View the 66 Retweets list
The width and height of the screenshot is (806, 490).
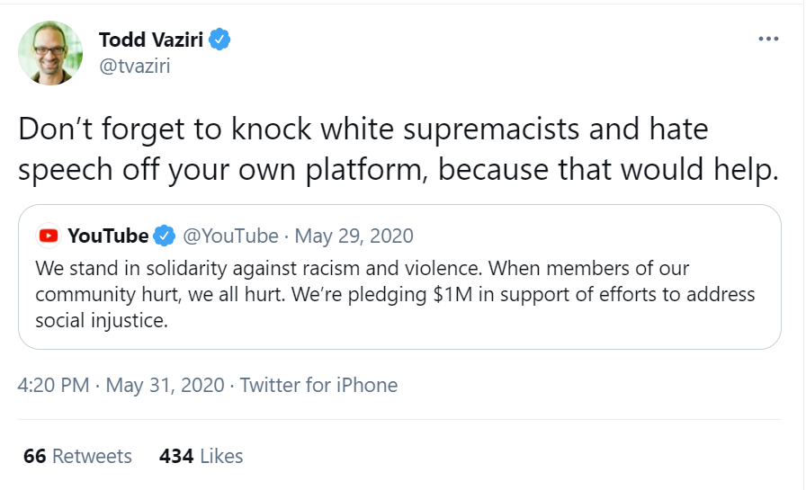(x=77, y=456)
